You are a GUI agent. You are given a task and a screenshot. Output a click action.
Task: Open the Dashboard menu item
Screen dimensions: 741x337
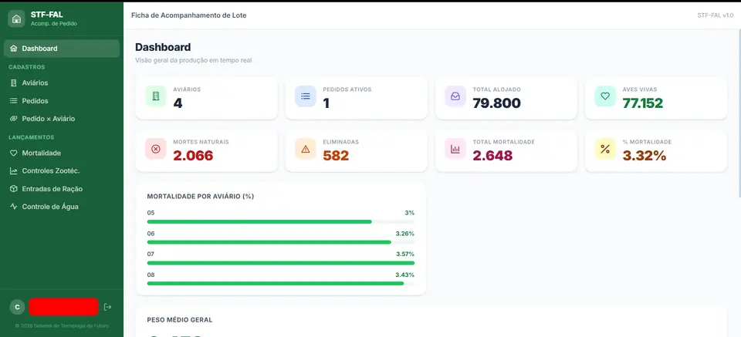[62, 48]
